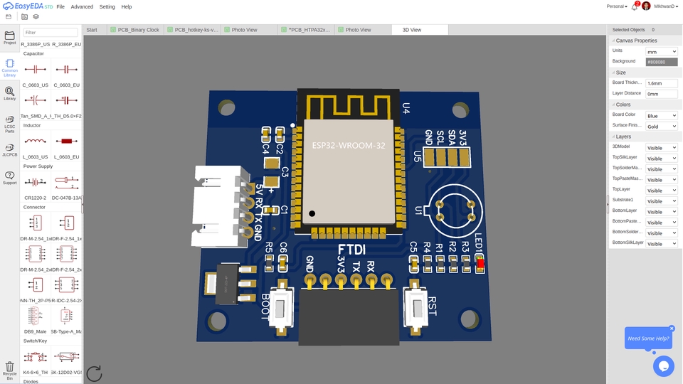Image resolution: width=683 pixels, height=384 pixels.
Task: Open the JLCPCB ordering icon
Action: click(9, 149)
